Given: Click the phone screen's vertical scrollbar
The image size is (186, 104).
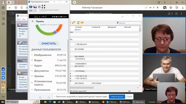Looking at the screenshot, I should (68, 66).
